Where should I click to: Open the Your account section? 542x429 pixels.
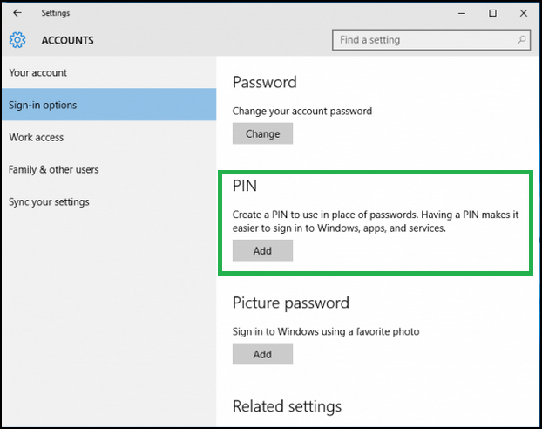38,73
